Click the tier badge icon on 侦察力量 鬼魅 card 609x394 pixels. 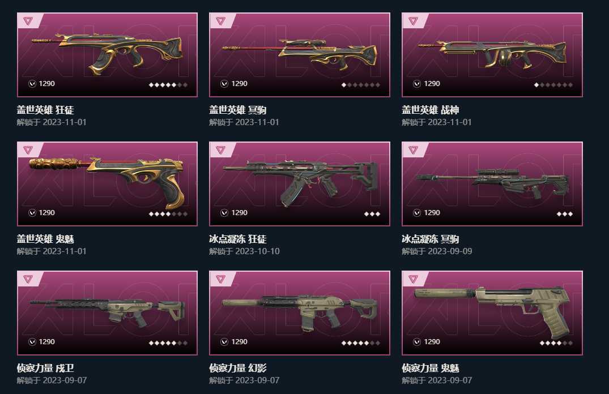coord(413,279)
